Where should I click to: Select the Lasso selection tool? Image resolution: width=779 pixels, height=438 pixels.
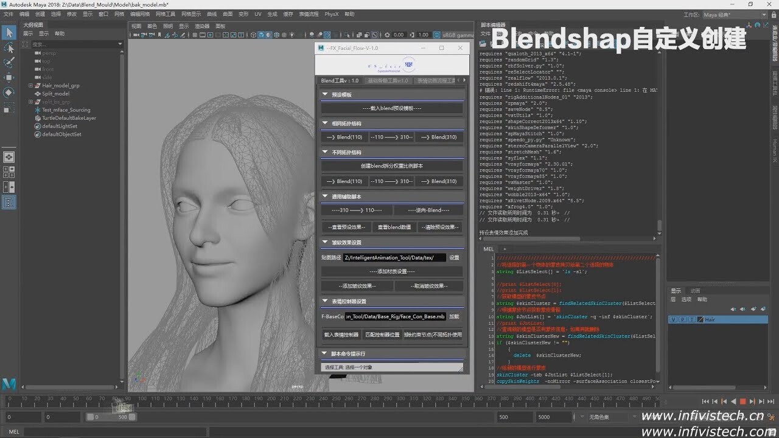coord(9,49)
